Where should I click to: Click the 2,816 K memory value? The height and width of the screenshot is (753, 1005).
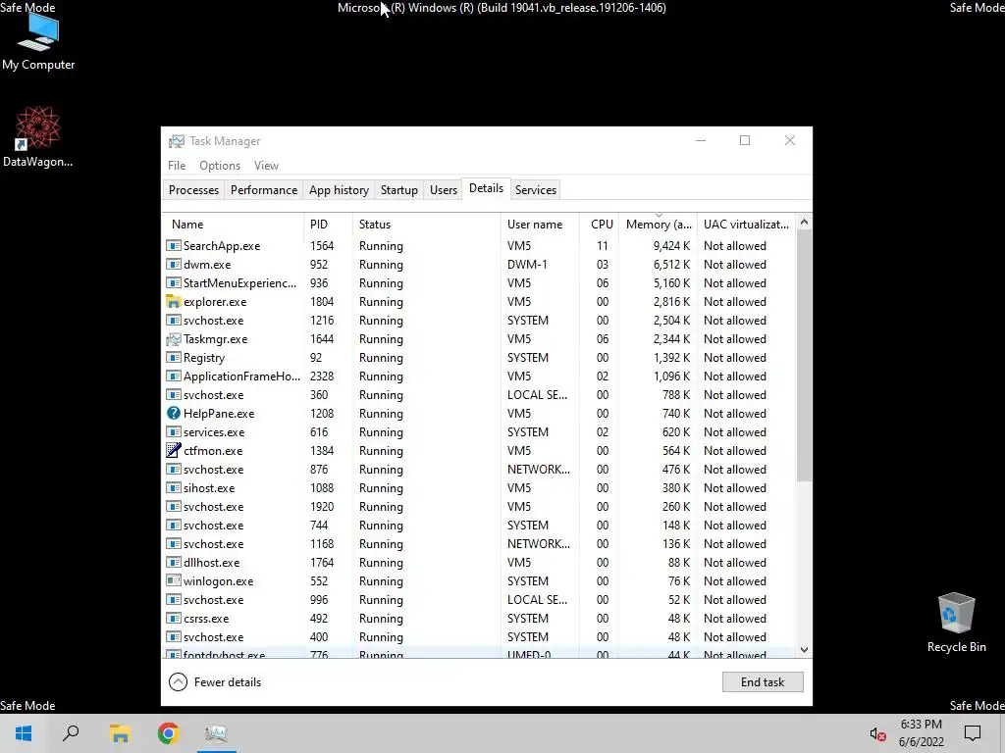click(671, 302)
